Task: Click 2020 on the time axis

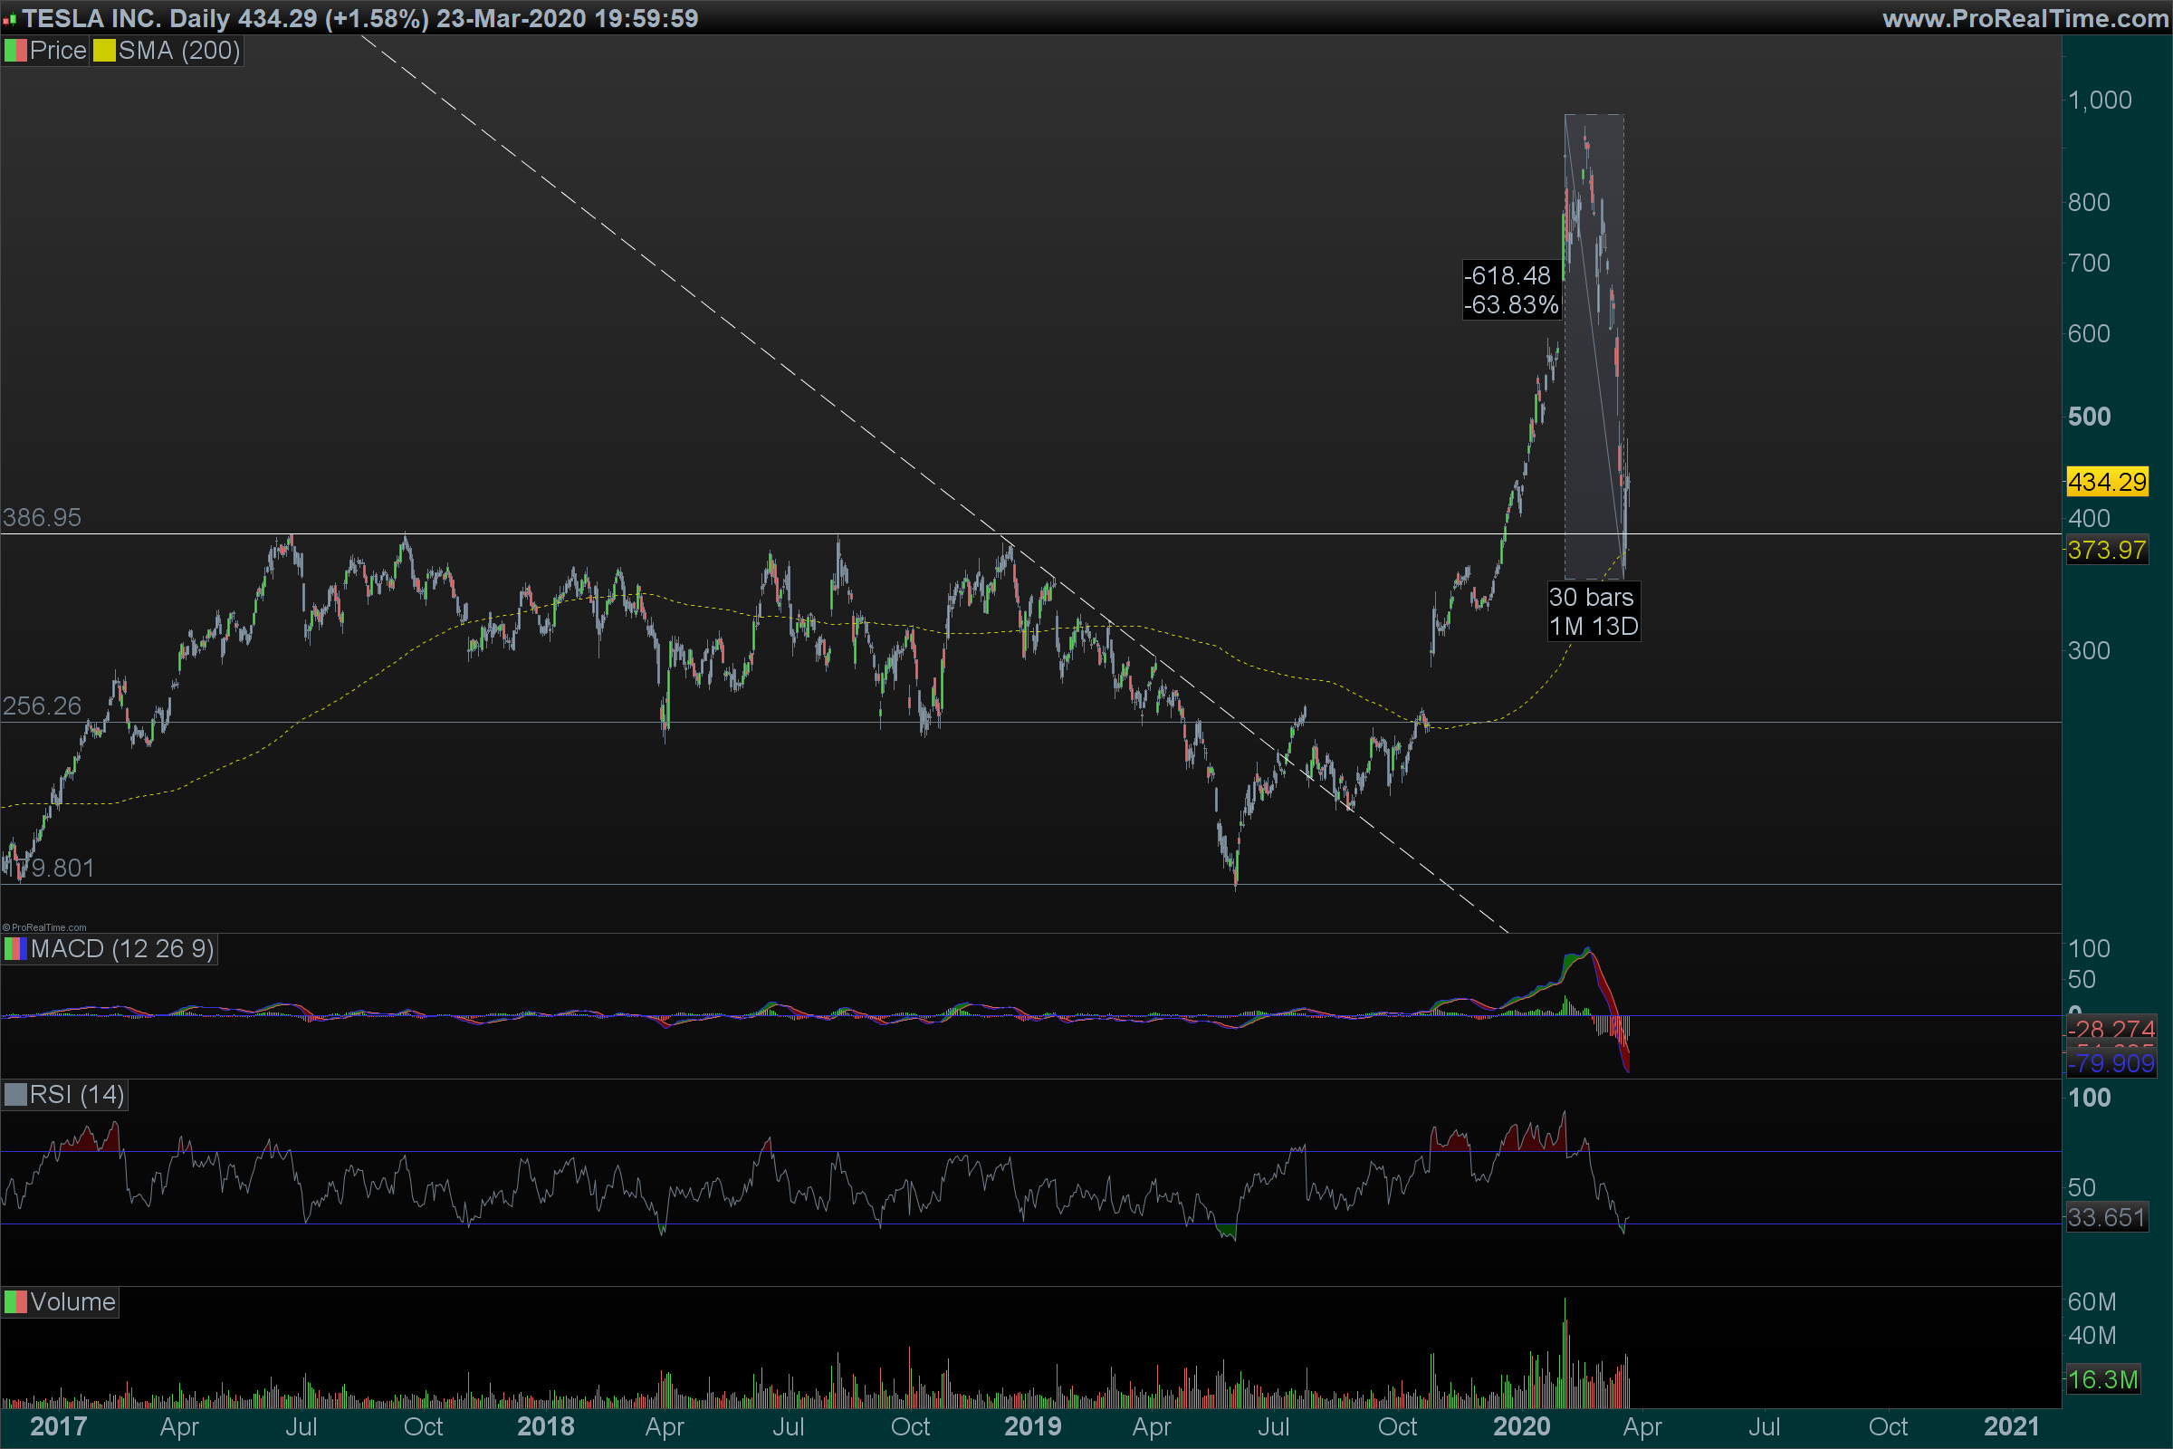Action: pos(1522,1425)
